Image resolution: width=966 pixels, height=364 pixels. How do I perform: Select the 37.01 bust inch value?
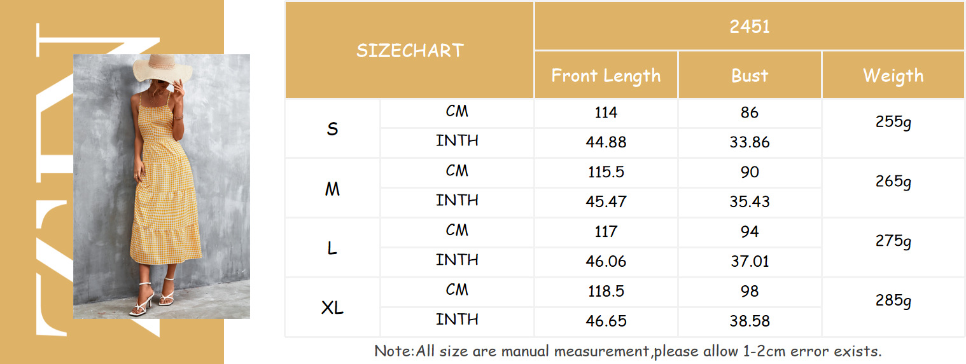point(750,261)
